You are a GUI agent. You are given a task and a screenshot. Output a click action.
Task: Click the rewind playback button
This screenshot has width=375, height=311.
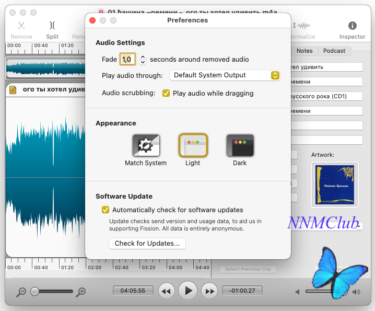[166, 291]
